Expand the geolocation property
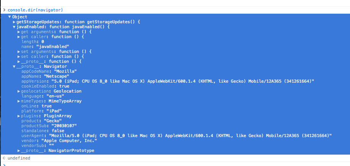Image resolution: width=350 pixels, height=166 pixels. 19,91
